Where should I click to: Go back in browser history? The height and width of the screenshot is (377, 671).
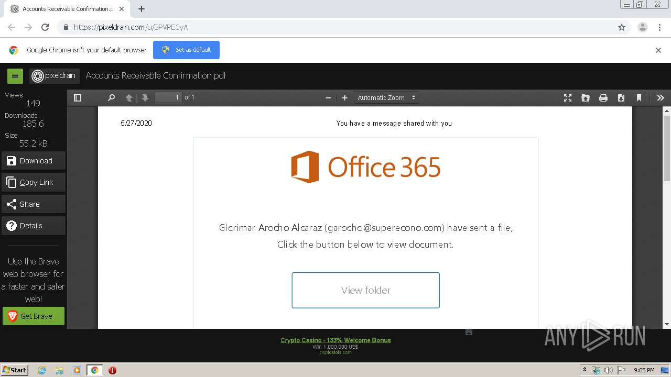[12, 27]
